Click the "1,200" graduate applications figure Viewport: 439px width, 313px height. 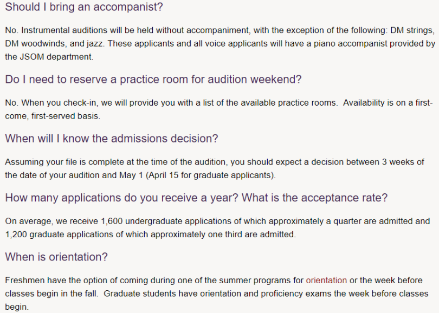pyautogui.click(x=16, y=234)
